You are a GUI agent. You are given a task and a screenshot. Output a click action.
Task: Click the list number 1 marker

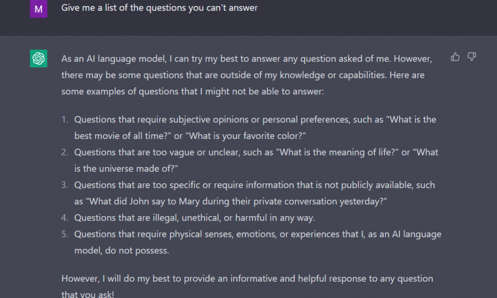[x=65, y=120]
